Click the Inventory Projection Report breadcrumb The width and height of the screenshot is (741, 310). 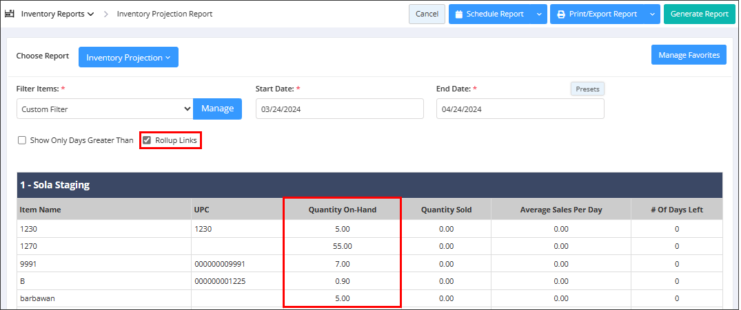click(165, 14)
